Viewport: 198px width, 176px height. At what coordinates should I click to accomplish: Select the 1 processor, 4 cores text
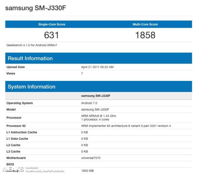coord(95,119)
